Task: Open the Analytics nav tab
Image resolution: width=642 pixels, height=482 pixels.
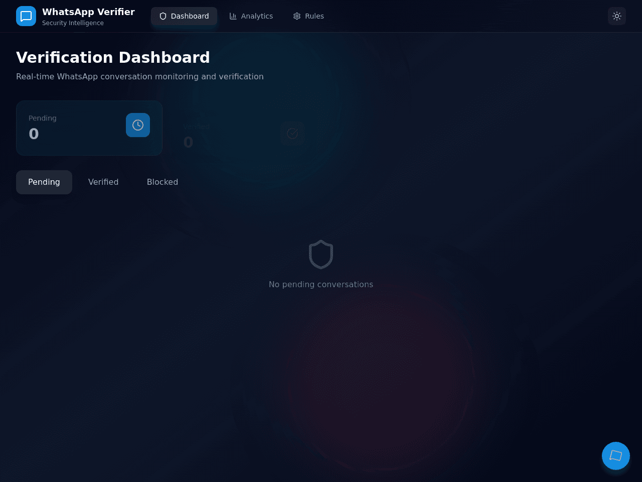Action: 251,16
